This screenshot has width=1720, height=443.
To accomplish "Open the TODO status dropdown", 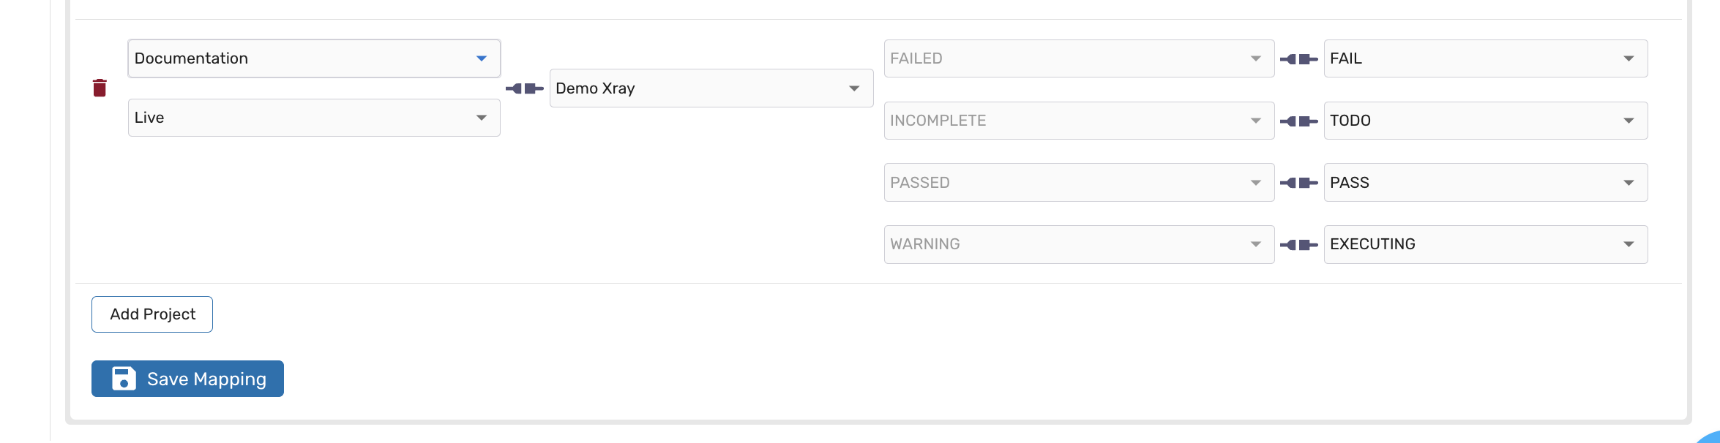I will point(1486,121).
